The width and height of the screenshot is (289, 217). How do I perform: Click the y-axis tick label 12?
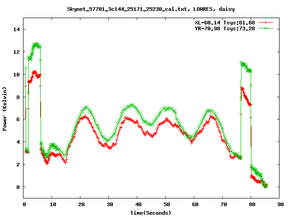point(16,52)
